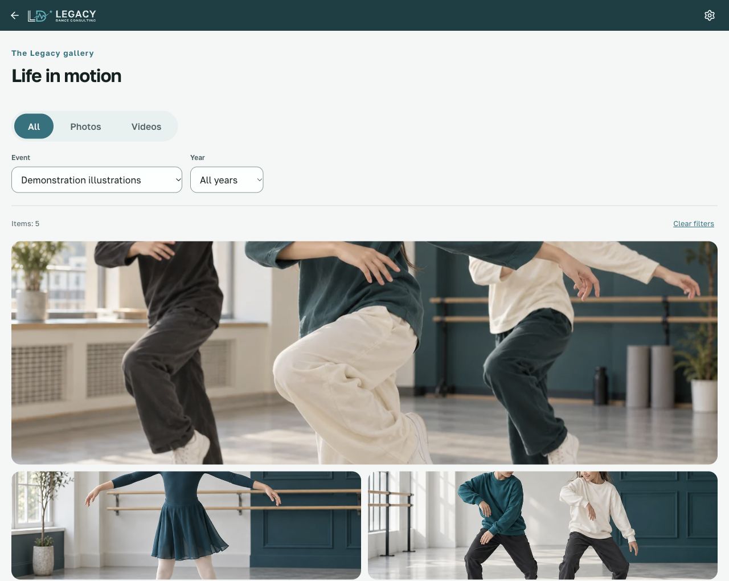Click 'The Legacy gallery' label
729x581 pixels.
[x=52, y=53]
